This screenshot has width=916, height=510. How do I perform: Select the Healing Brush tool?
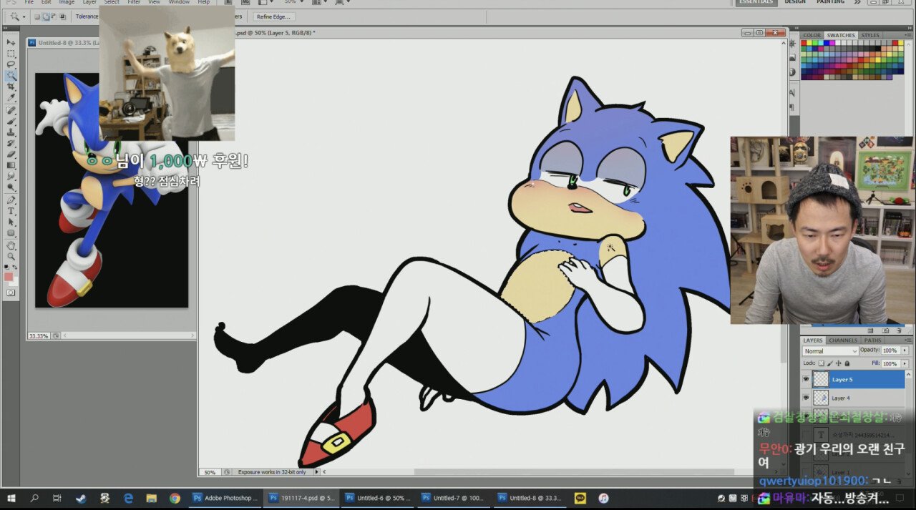(x=11, y=111)
